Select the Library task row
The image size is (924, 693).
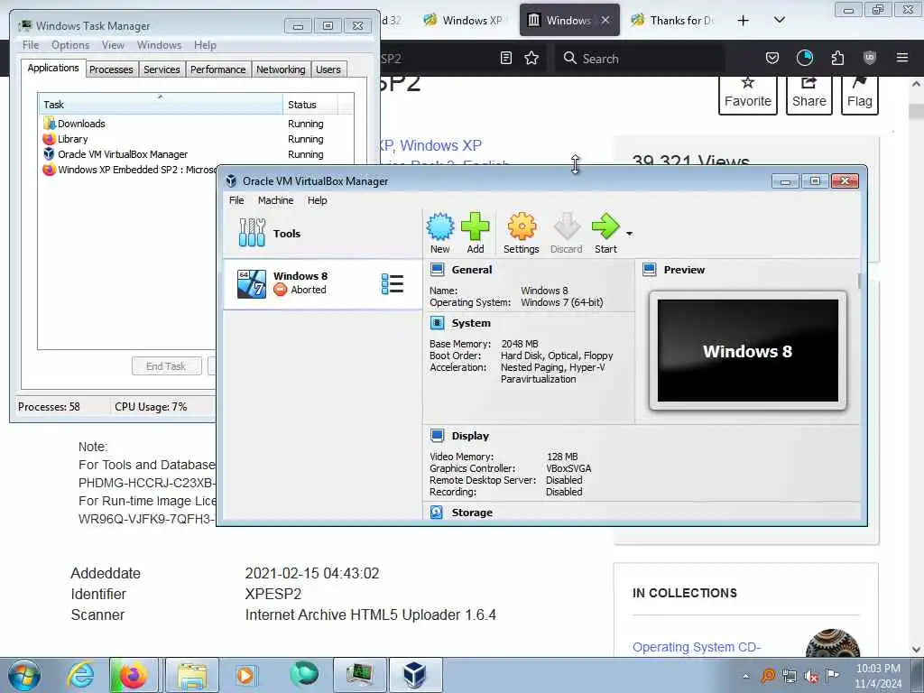click(x=195, y=139)
